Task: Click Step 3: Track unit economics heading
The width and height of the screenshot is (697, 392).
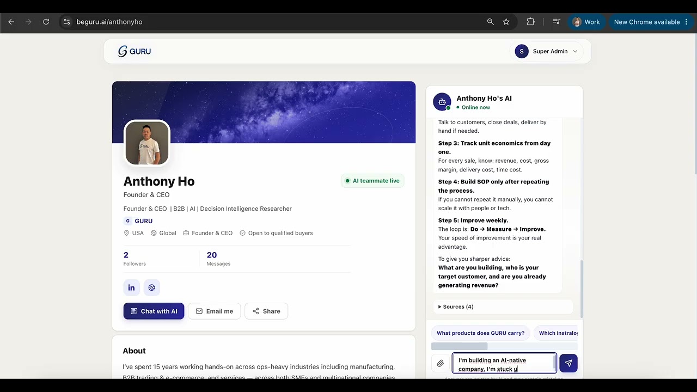Action: [494, 148]
